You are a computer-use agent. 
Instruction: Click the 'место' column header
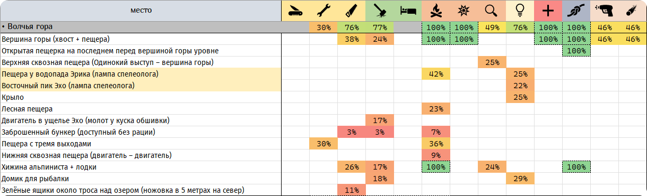pos(141,10)
